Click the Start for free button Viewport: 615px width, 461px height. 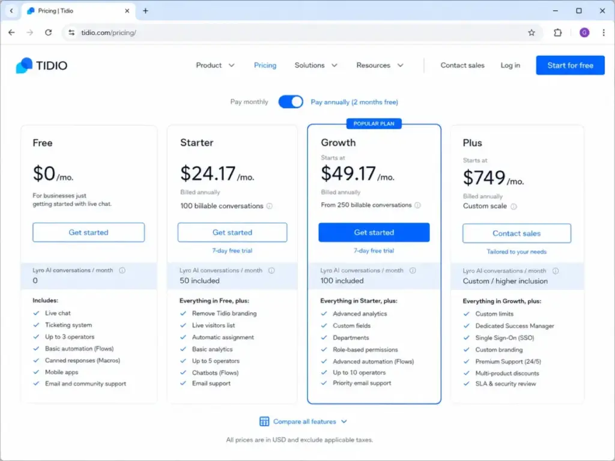(x=570, y=65)
